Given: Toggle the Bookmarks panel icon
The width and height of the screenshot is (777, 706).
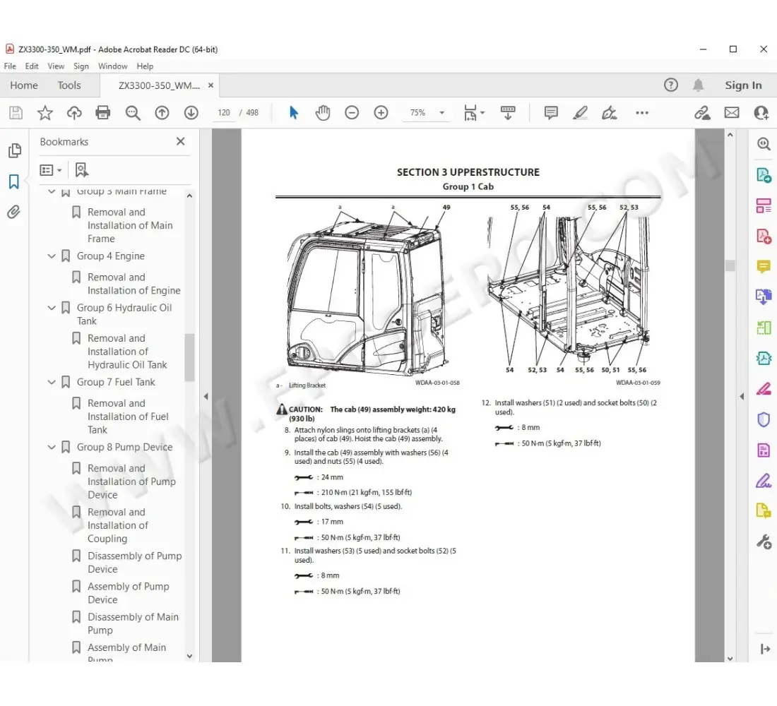Looking at the screenshot, I should (x=13, y=182).
